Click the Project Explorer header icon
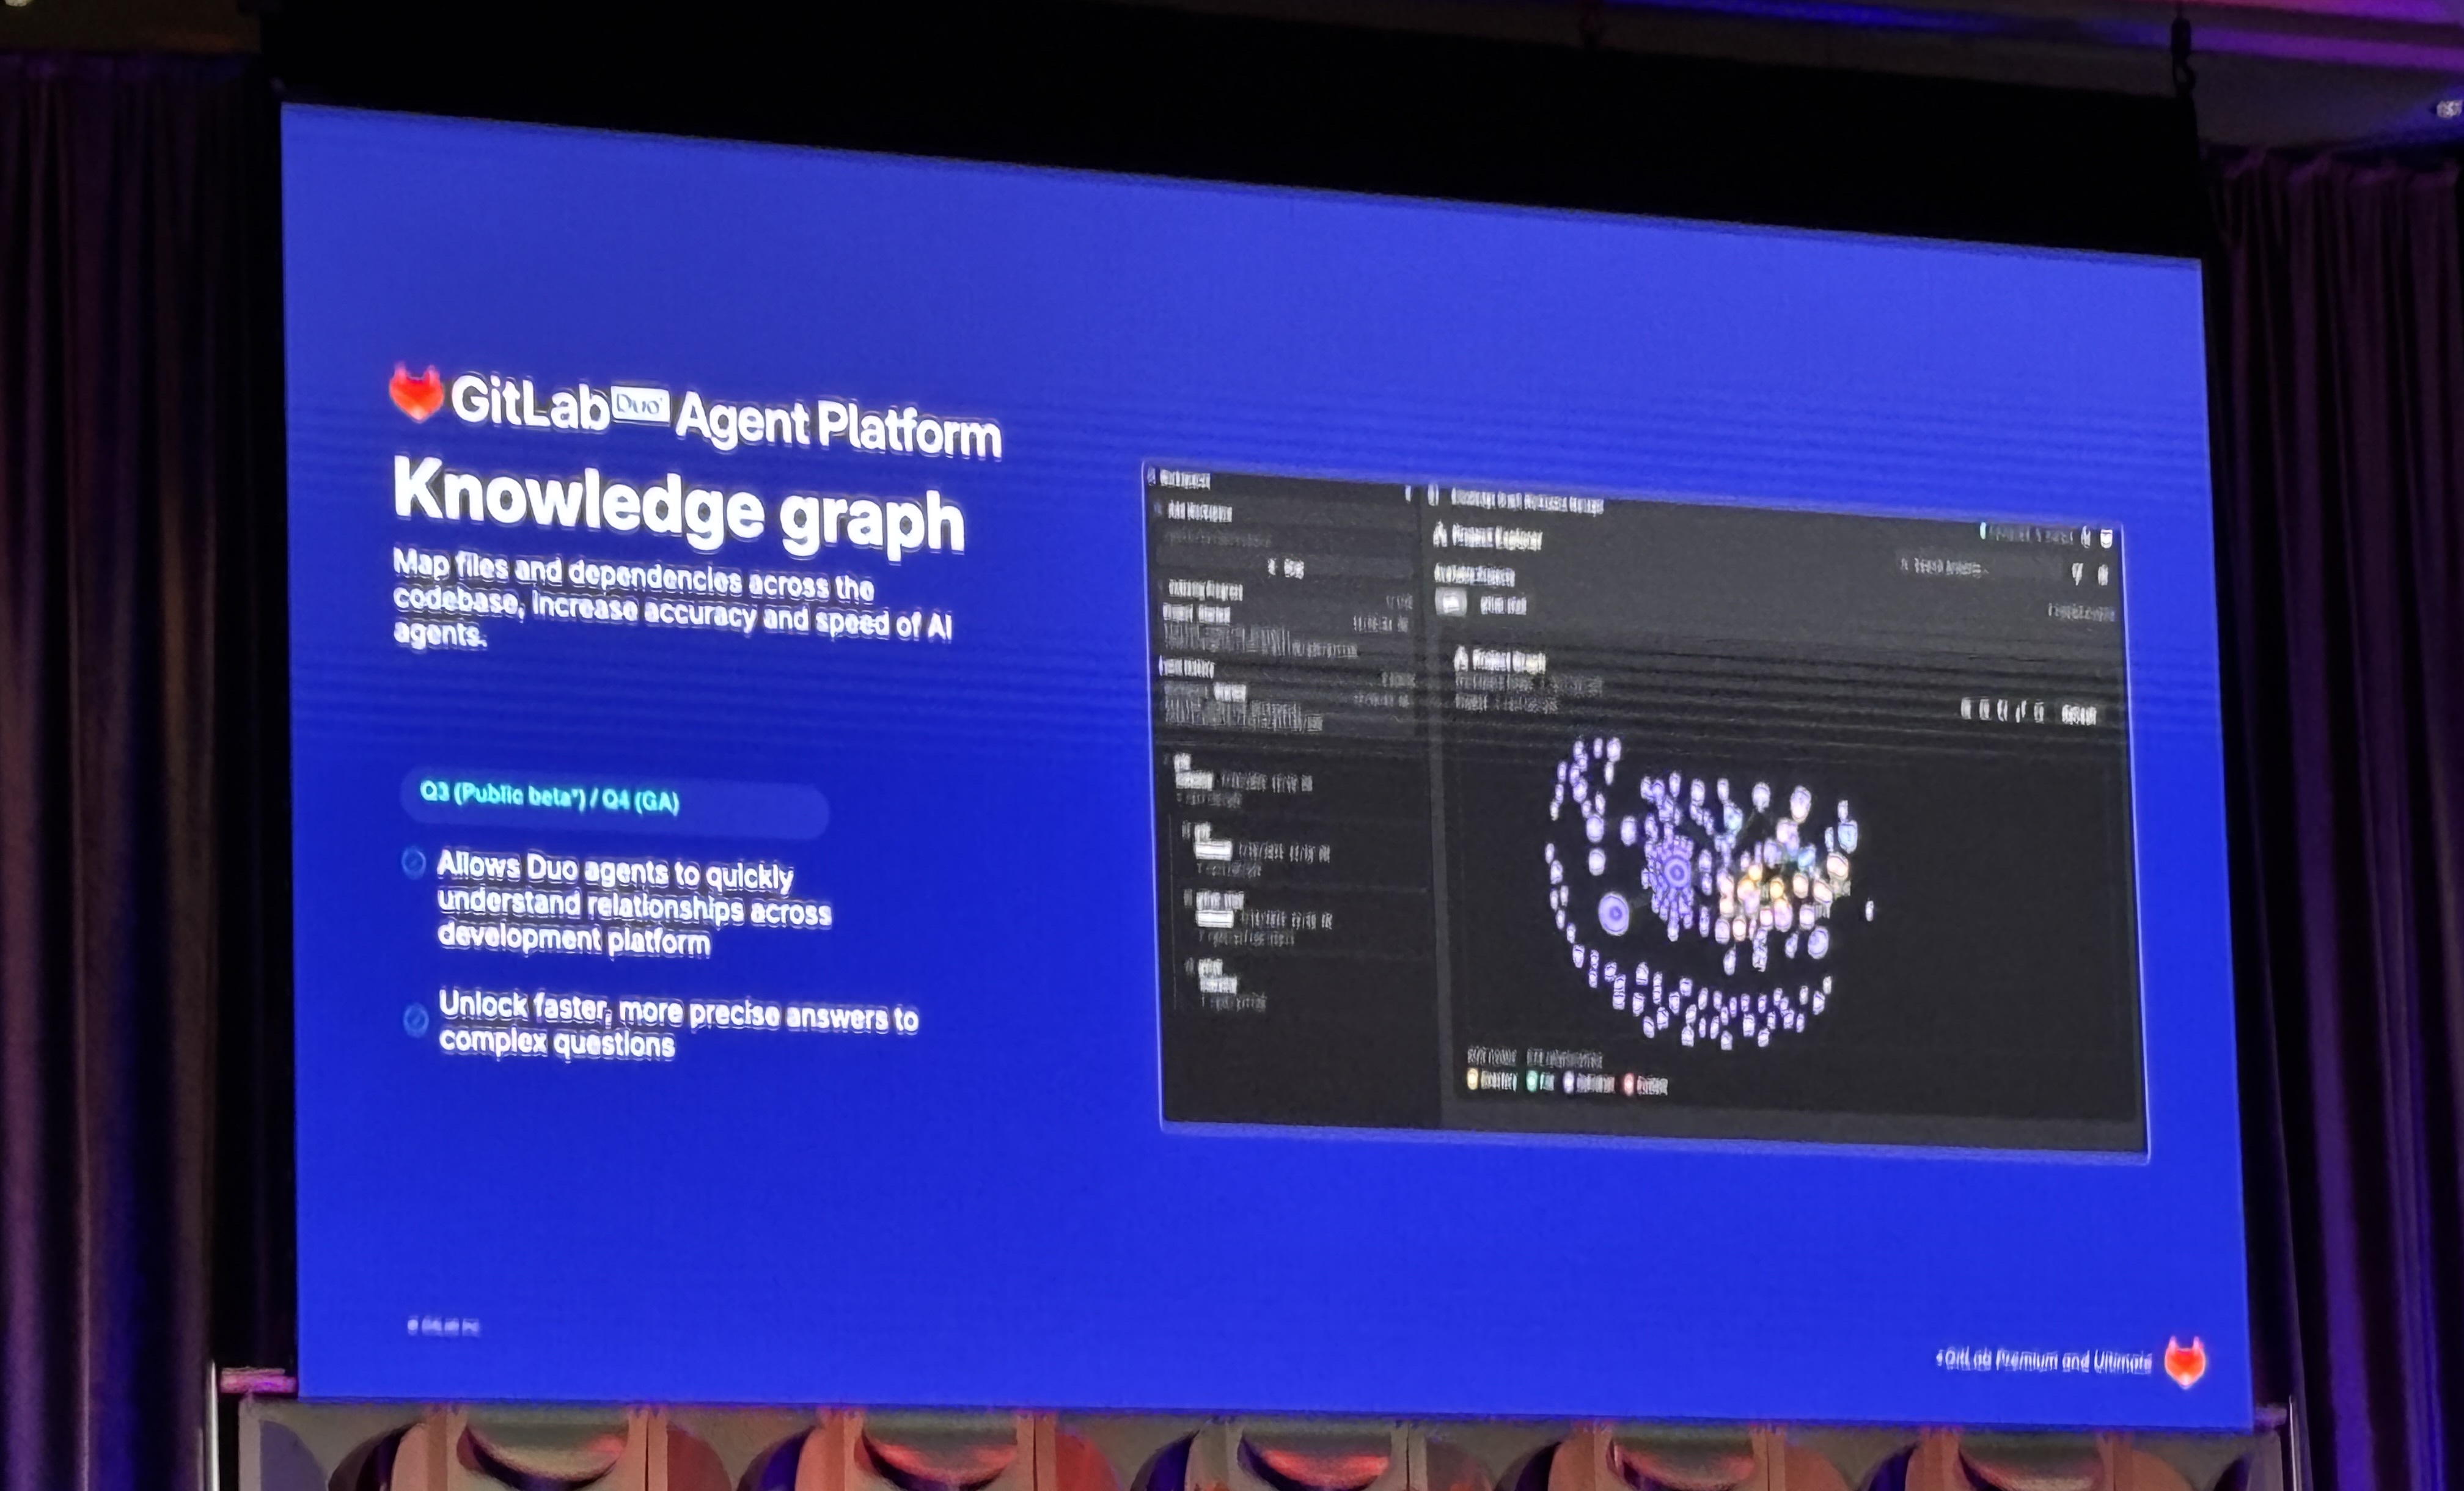2464x1491 pixels. pyautogui.click(x=1441, y=535)
